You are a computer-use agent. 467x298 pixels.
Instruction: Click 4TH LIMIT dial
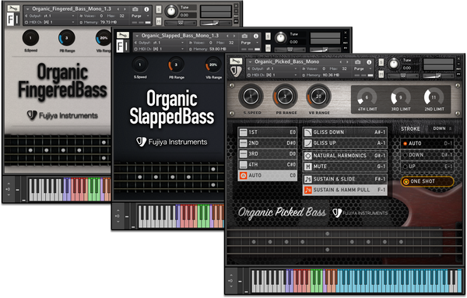coord(367,97)
